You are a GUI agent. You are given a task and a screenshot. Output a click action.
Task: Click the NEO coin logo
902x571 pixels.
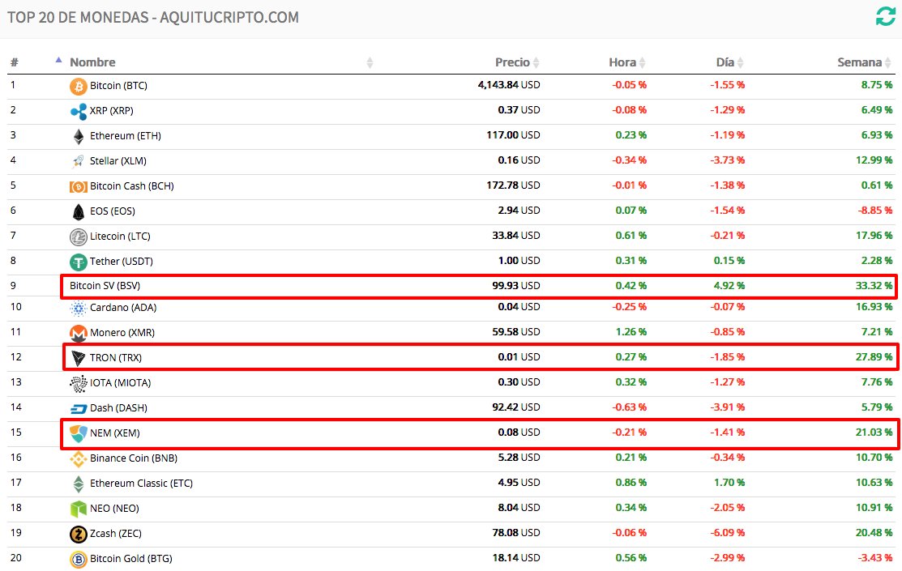point(79,509)
